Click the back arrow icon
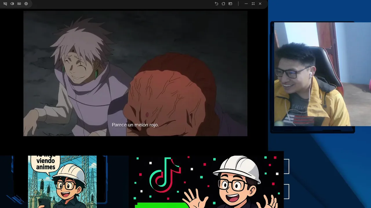Viewport: 371px width, 208px height. (216, 4)
